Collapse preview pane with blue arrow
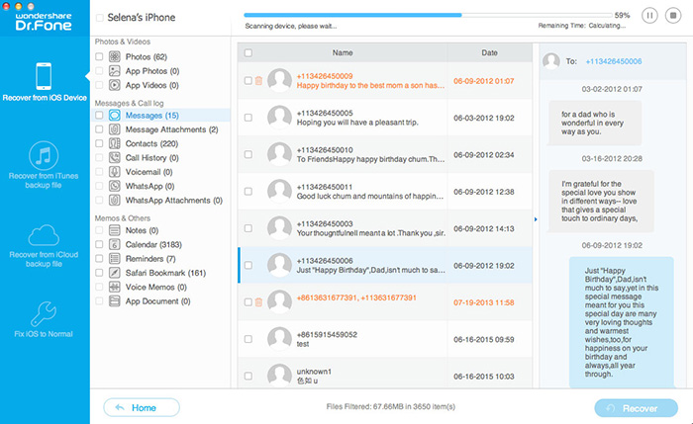This screenshot has width=693, height=424. [536, 219]
